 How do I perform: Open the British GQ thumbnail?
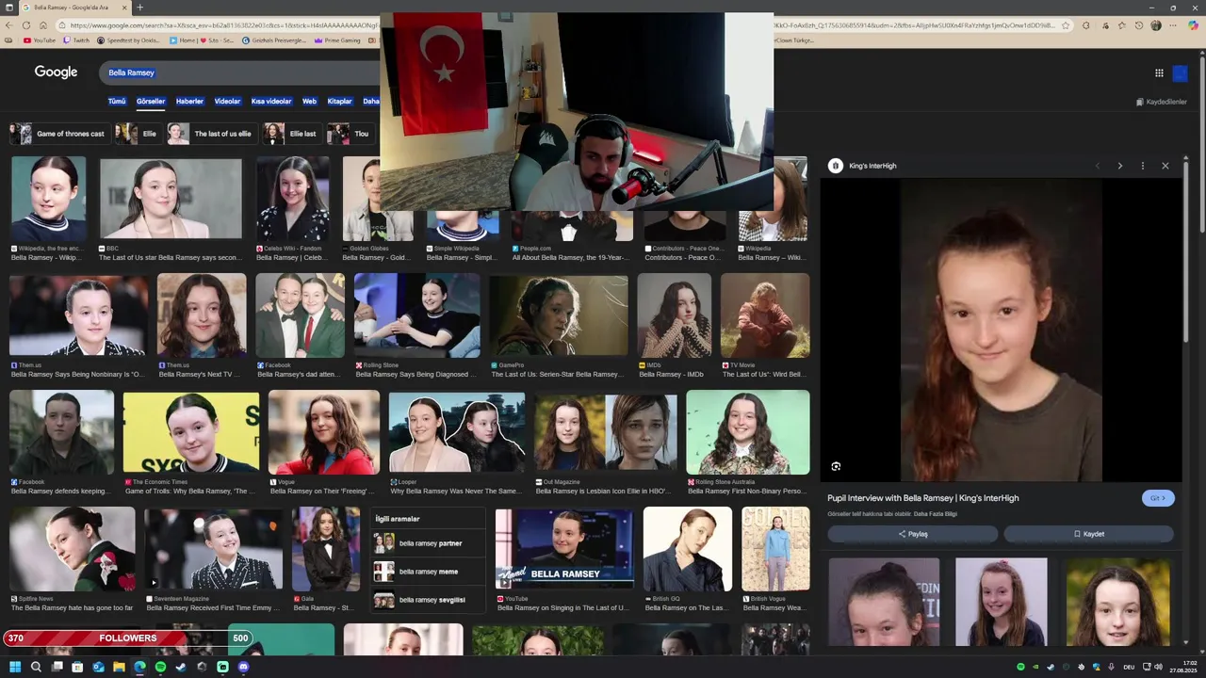point(688,549)
